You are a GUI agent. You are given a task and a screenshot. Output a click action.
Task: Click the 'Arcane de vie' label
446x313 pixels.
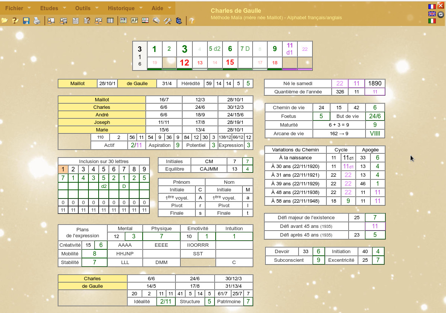(289, 133)
